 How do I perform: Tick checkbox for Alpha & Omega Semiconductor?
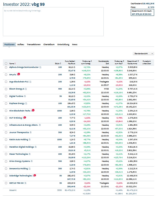(6, 67)
